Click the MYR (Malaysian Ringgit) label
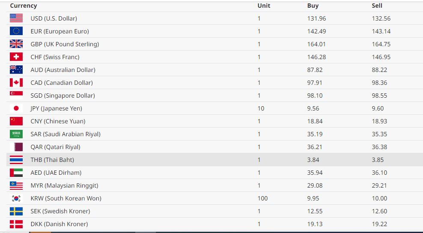Screen dimensions: 423x233 pyautogui.click(x=64, y=185)
